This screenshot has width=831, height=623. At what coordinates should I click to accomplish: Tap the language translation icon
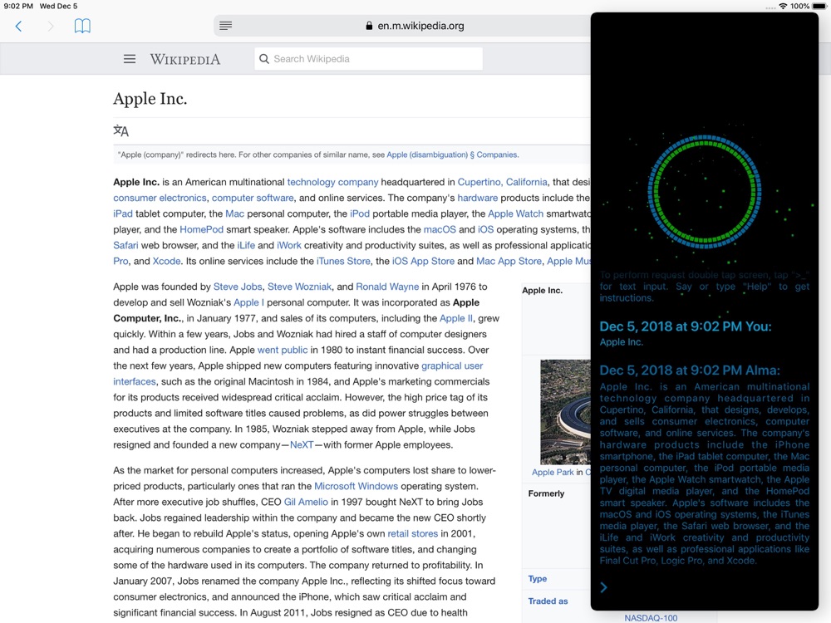tap(120, 130)
